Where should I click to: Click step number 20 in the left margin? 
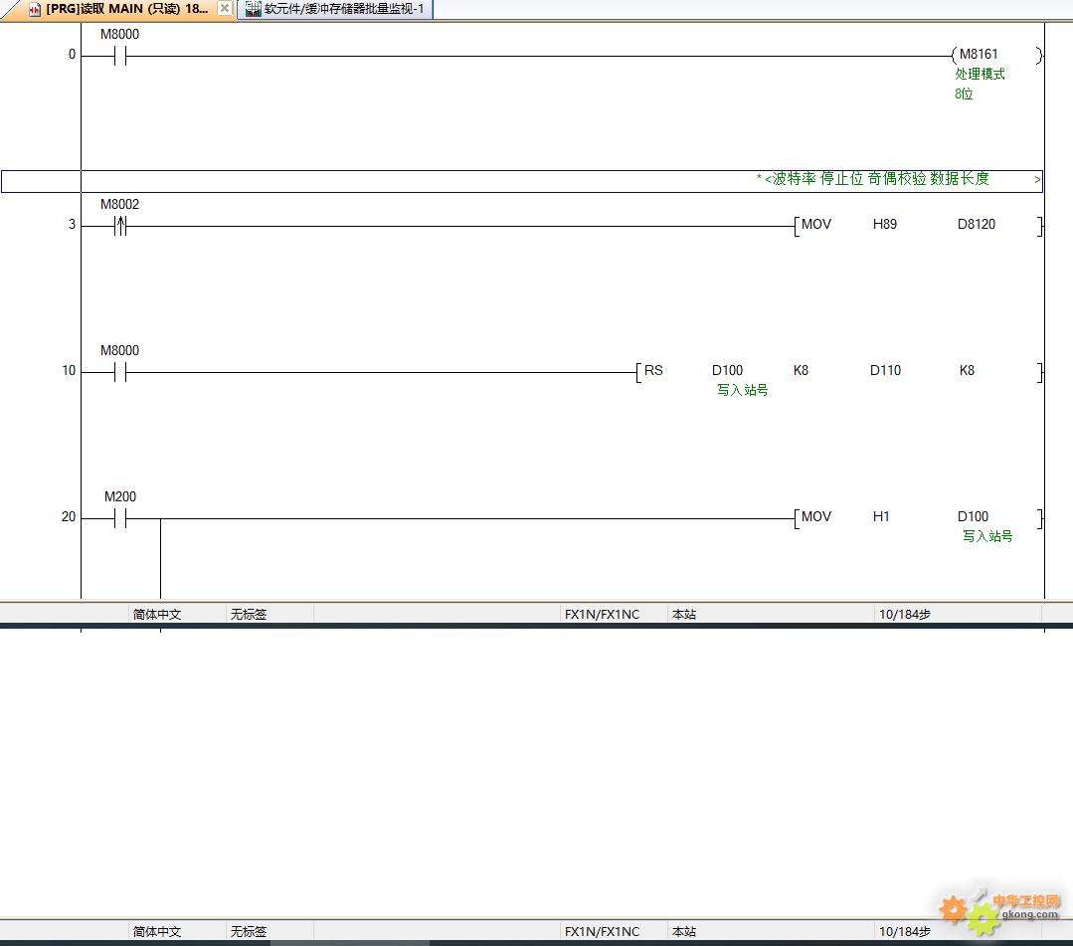pyautogui.click(x=68, y=517)
